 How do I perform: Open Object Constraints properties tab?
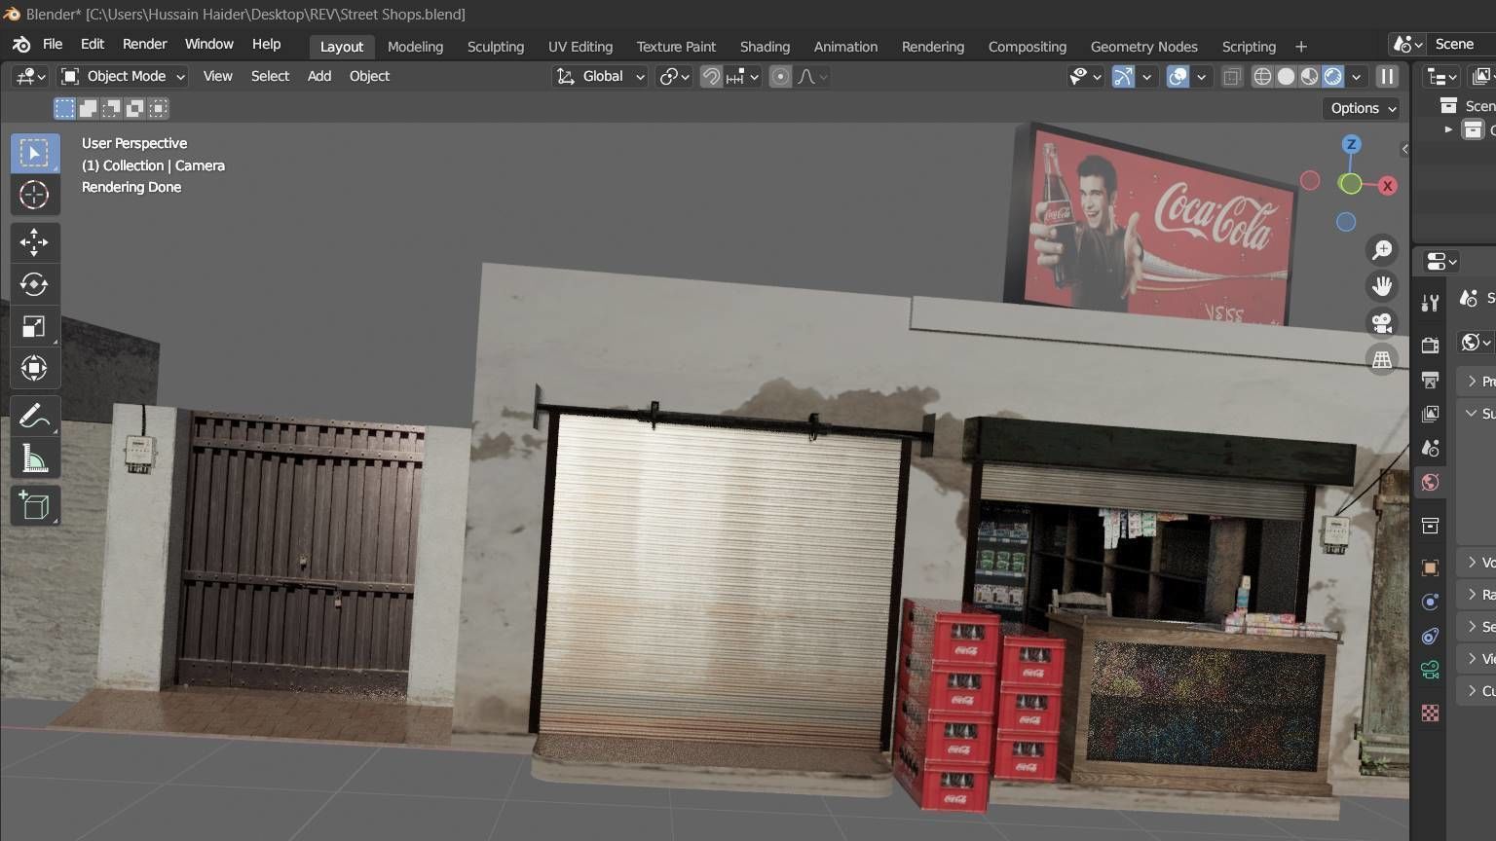1430,636
